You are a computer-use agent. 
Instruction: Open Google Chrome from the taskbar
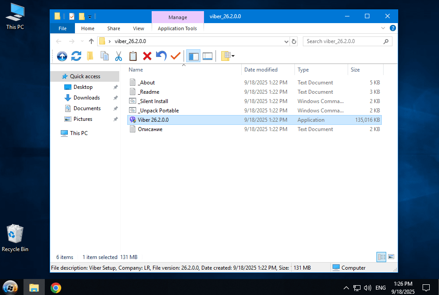(x=55, y=287)
